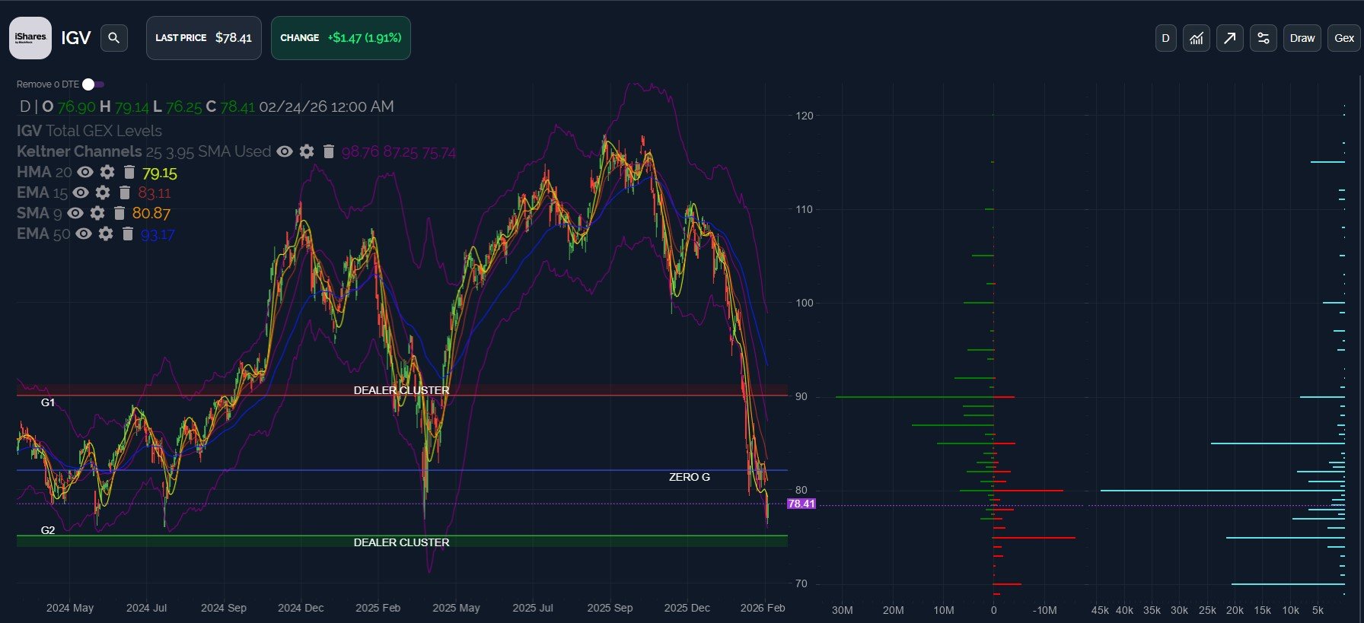
Task: Click the OHLC date 02/24/26 12:00 AM
Action: [327, 106]
